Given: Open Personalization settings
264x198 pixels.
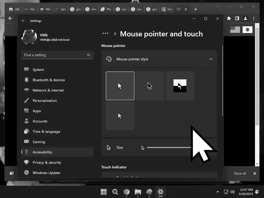Looking at the screenshot, I should coord(57,101).
